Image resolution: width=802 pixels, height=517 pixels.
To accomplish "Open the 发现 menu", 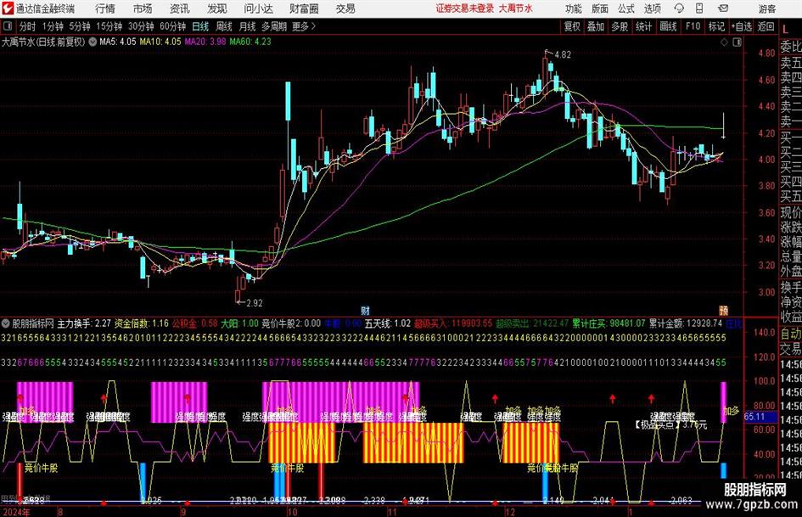I will [x=217, y=8].
